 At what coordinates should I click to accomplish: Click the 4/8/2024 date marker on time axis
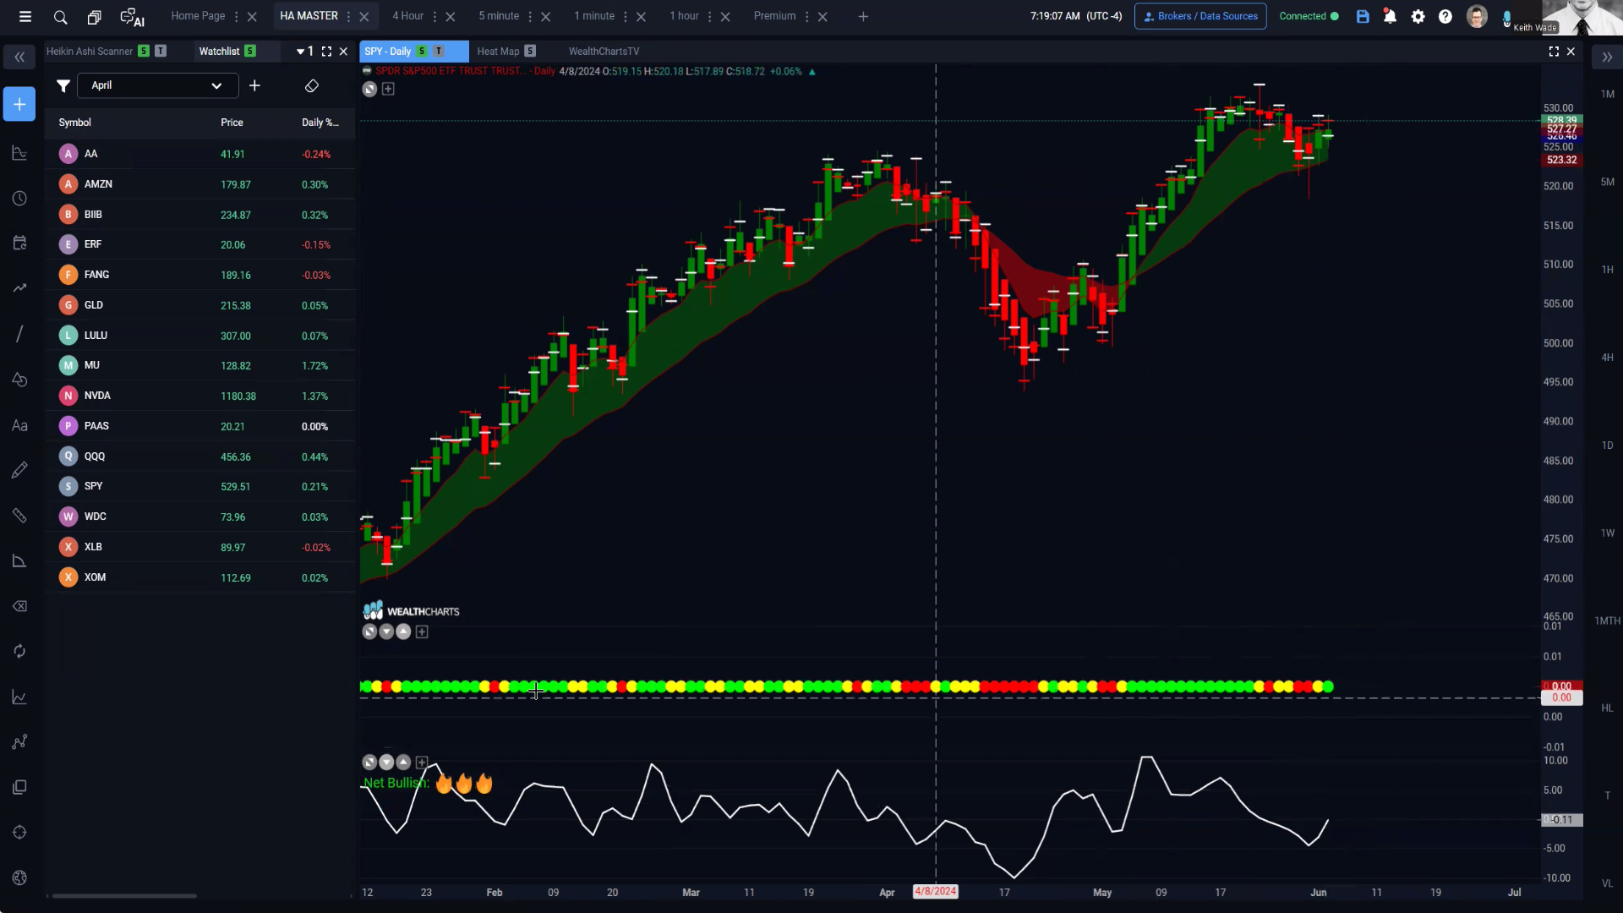(x=935, y=892)
